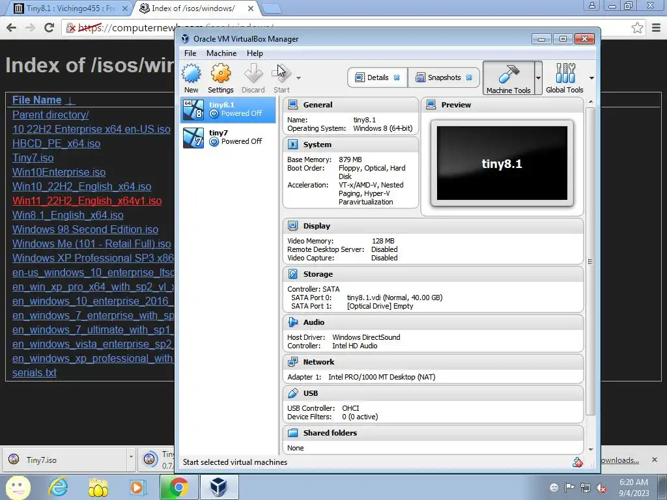The width and height of the screenshot is (667, 500).
Task: Select the tiny7 virtual machine
Action: coord(228,138)
